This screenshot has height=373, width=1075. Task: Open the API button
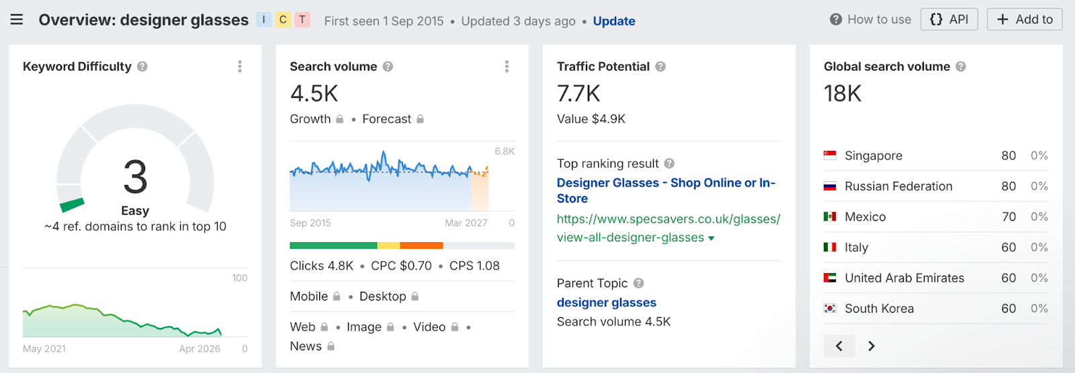coord(949,19)
